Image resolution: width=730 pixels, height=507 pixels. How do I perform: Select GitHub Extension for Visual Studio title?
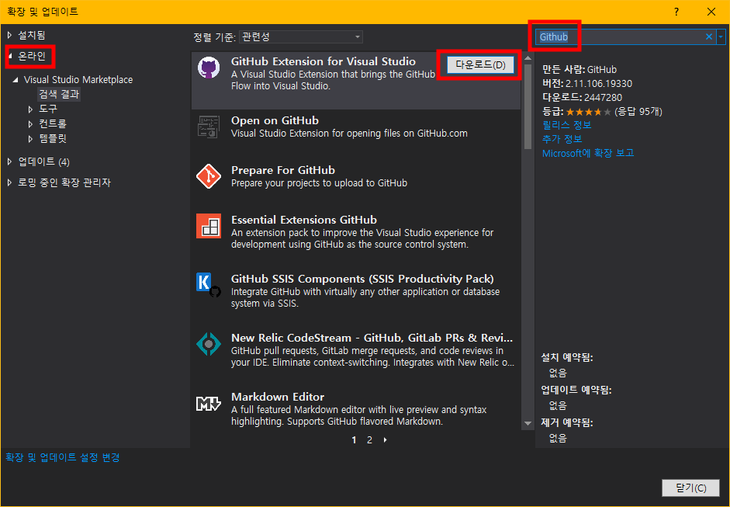click(323, 61)
